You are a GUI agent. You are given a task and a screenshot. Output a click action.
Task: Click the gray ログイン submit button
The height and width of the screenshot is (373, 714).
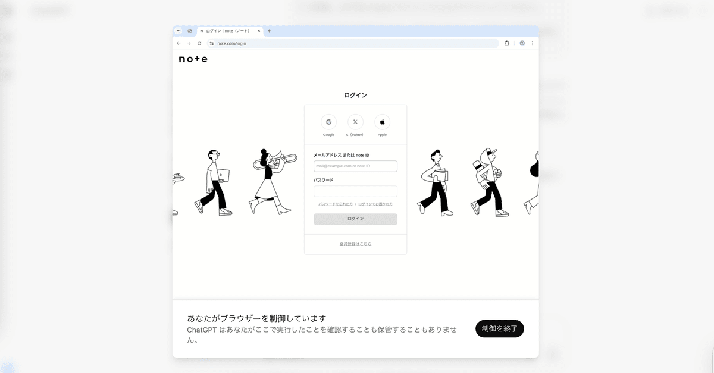click(355, 219)
